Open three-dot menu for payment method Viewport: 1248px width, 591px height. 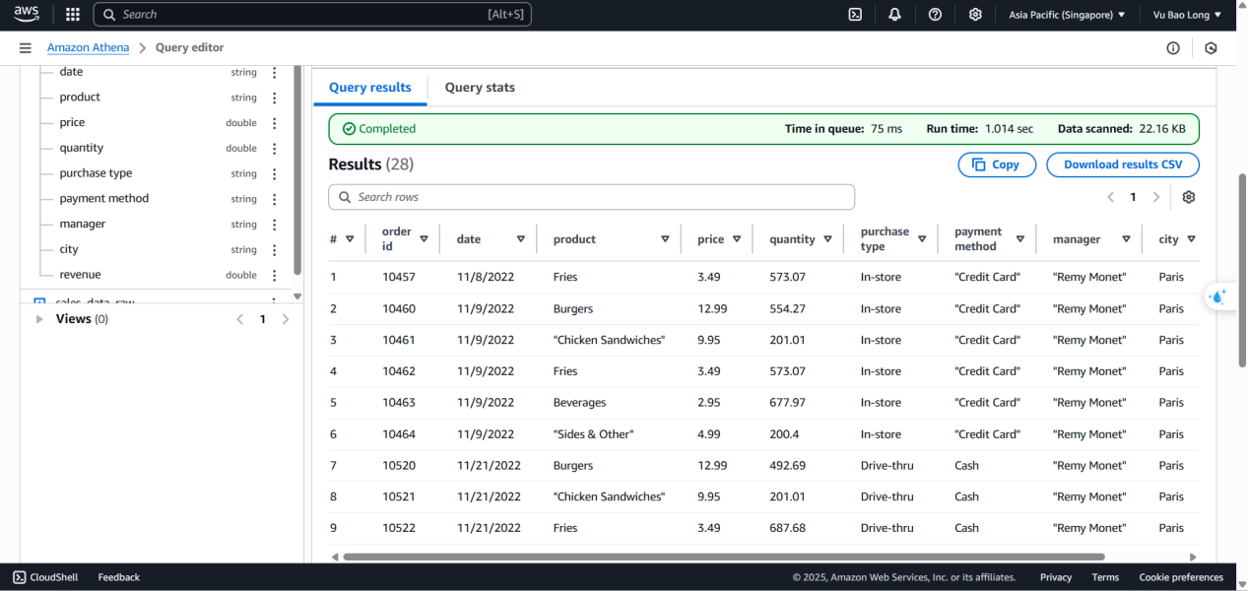[x=275, y=199]
